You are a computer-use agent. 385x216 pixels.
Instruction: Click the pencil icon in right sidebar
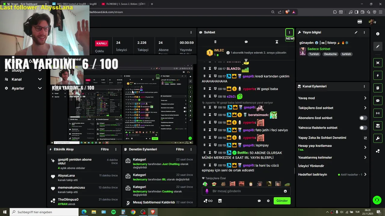378,46
